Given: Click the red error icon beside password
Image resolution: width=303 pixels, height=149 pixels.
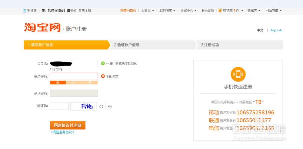Looking at the screenshot, I should pyautogui.click(x=103, y=76).
